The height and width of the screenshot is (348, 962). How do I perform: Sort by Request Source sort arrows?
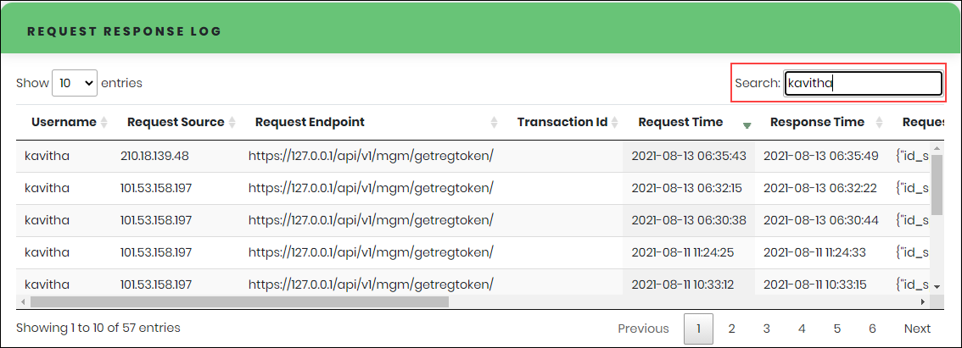click(232, 123)
